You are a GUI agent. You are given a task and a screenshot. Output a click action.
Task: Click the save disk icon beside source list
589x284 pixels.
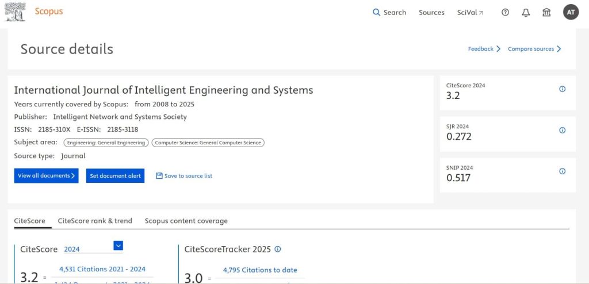point(159,175)
